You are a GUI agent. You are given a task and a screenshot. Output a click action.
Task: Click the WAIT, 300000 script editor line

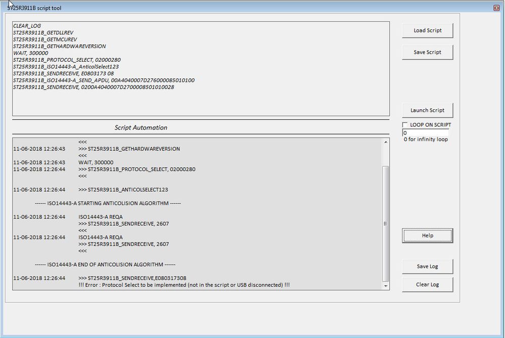point(31,53)
